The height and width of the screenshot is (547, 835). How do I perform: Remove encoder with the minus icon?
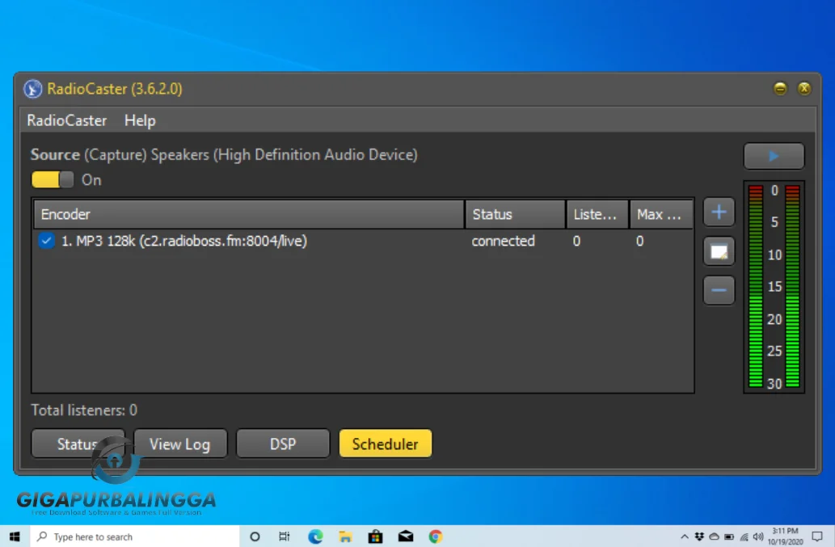pyautogui.click(x=719, y=290)
